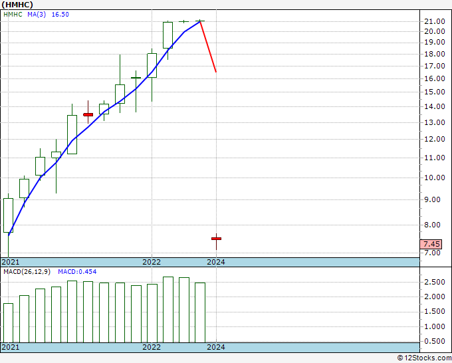Click the 17.00 price axis label
Viewport: 452px width, 363px height.
(x=435, y=66)
